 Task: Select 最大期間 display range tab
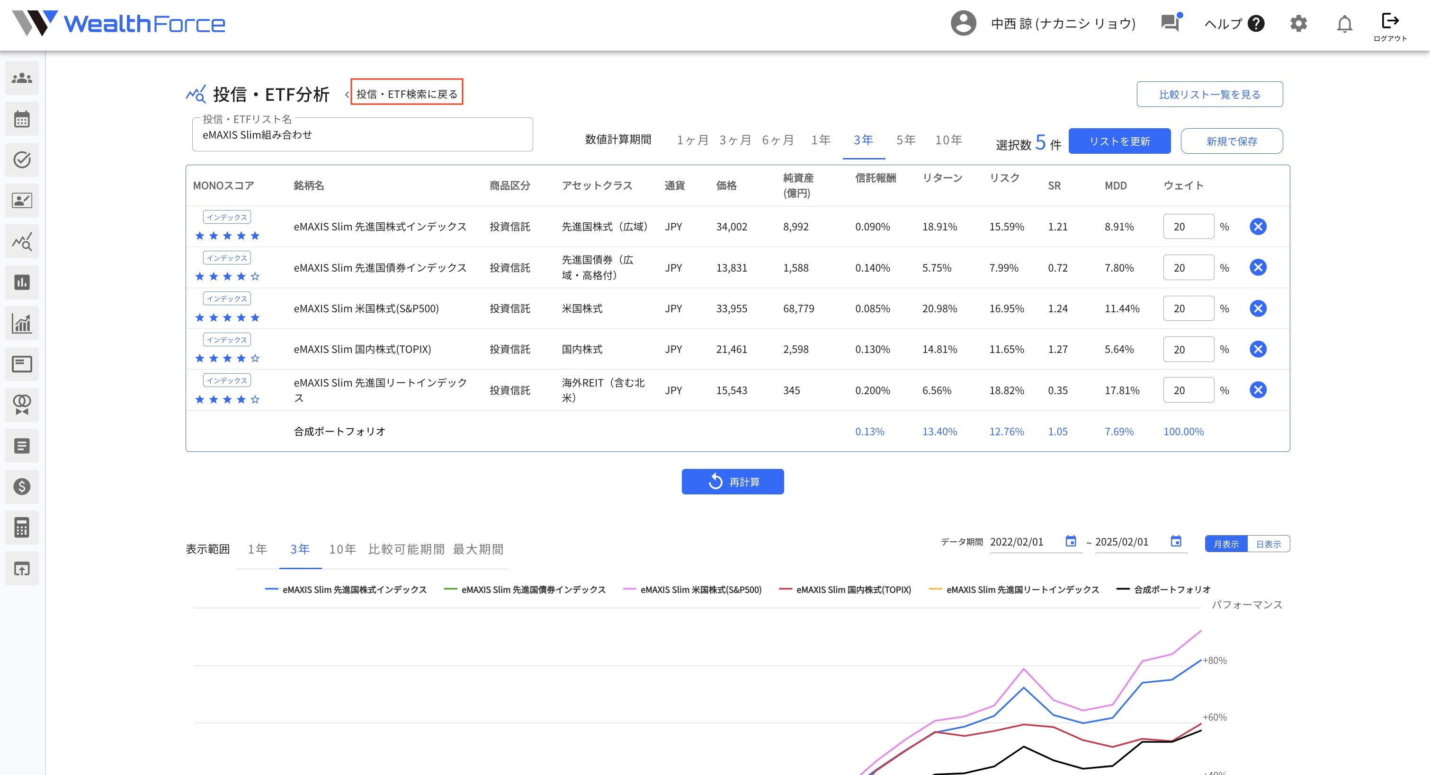click(478, 549)
